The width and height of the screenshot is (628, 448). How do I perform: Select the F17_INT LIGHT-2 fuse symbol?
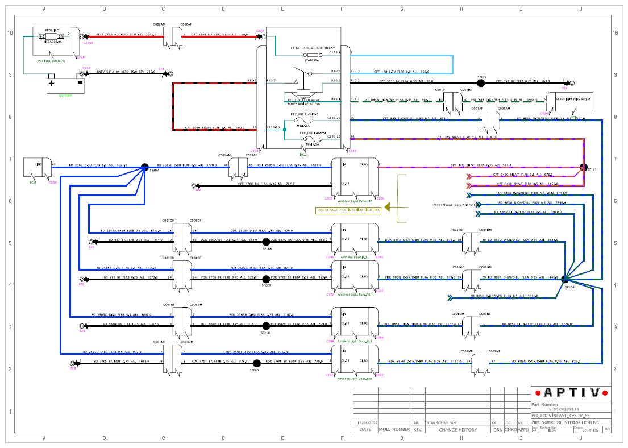click(x=303, y=120)
